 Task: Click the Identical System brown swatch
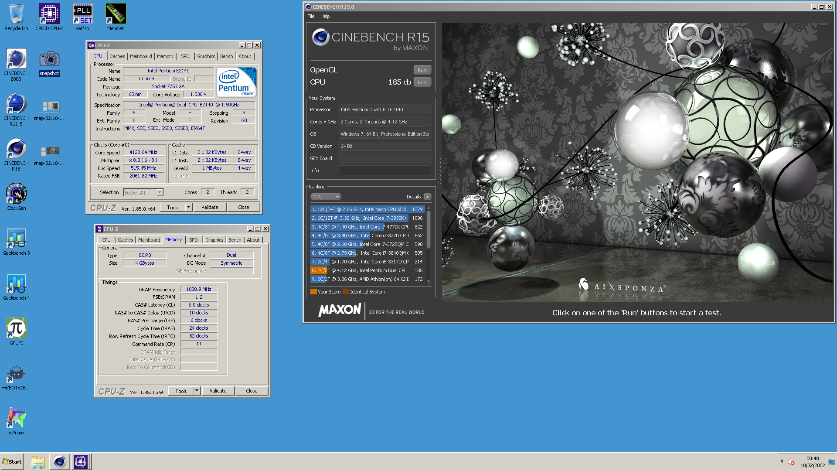click(346, 292)
